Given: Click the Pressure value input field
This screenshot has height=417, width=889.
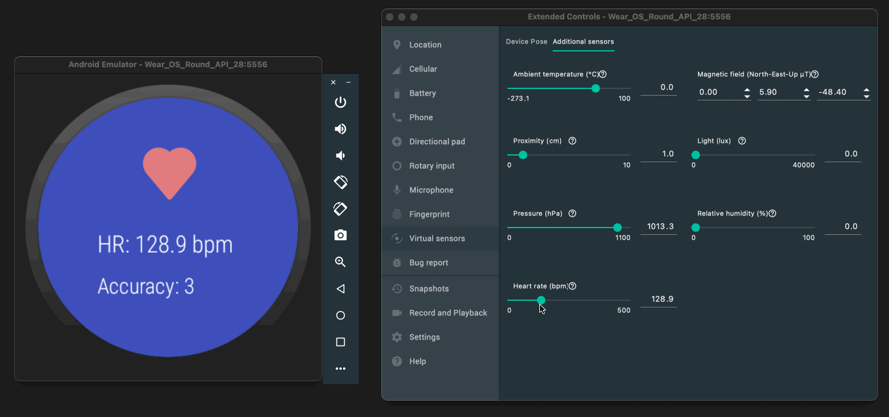Looking at the screenshot, I should [659, 227].
